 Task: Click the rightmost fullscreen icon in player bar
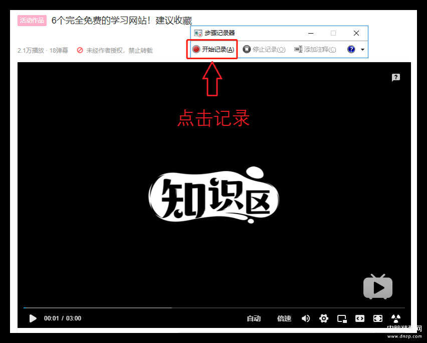(396, 318)
